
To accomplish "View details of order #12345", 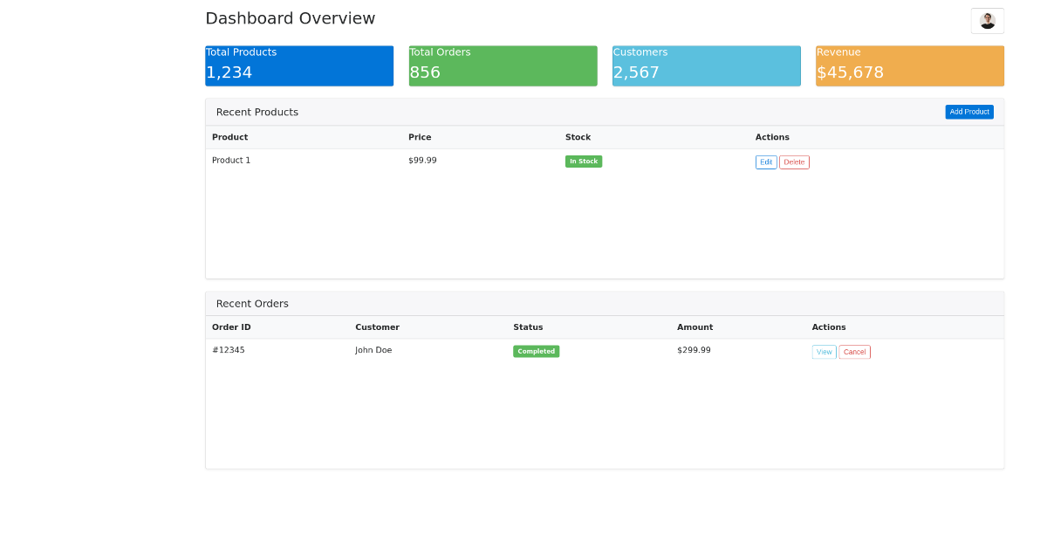I will [824, 351].
